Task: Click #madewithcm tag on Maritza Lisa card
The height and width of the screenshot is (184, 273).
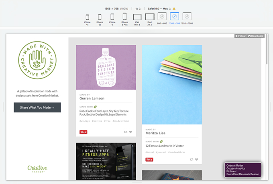Action: [x=177, y=152]
